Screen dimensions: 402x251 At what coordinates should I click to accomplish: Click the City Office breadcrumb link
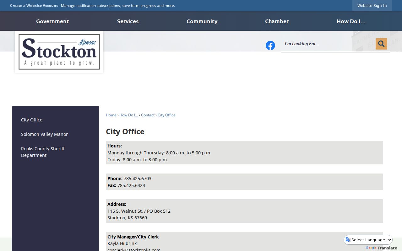(x=166, y=115)
